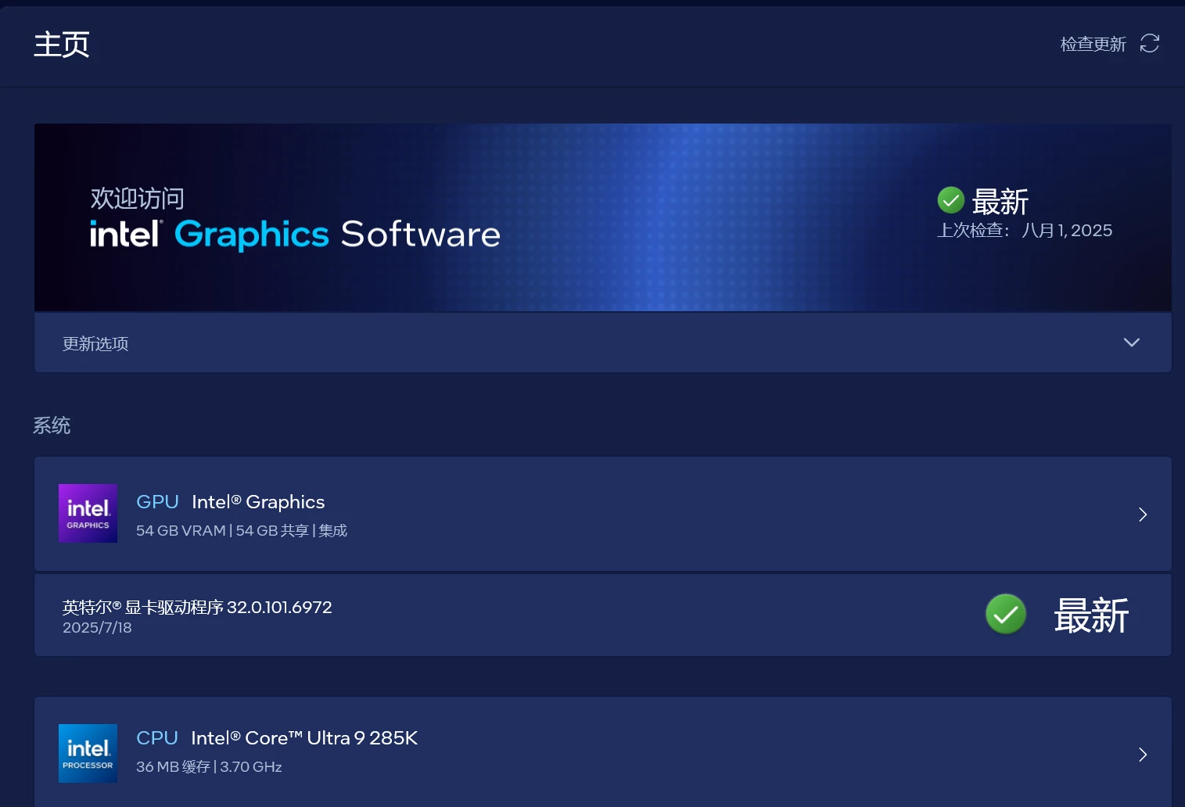Image resolution: width=1185 pixels, height=807 pixels.
Task: Expand the 更新选项 dropdown chevron
Action: pos(1131,343)
